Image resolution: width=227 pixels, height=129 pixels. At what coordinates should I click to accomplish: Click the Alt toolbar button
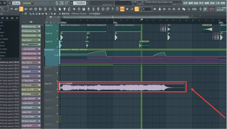[x=169, y=9]
